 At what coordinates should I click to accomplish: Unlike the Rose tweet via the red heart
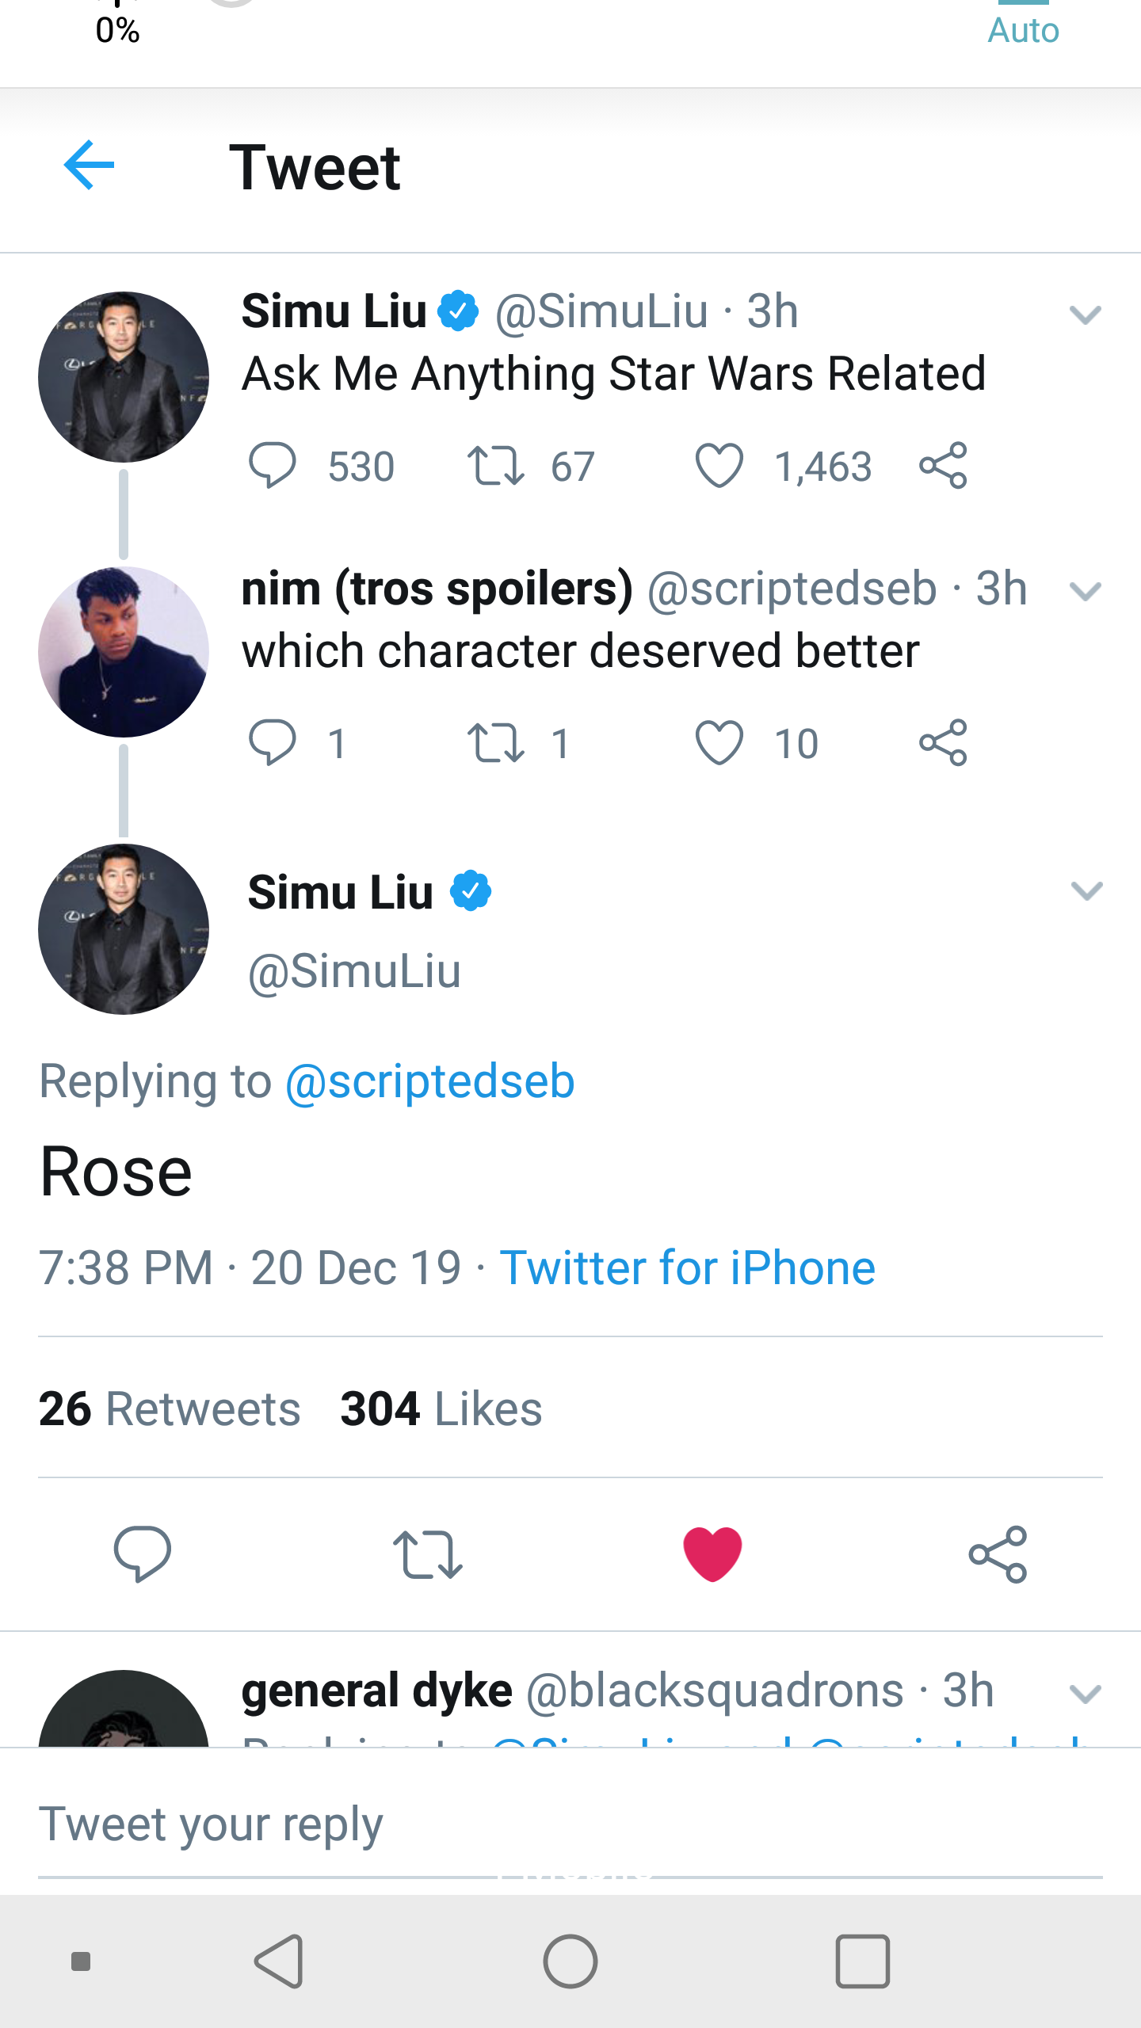[712, 1553]
